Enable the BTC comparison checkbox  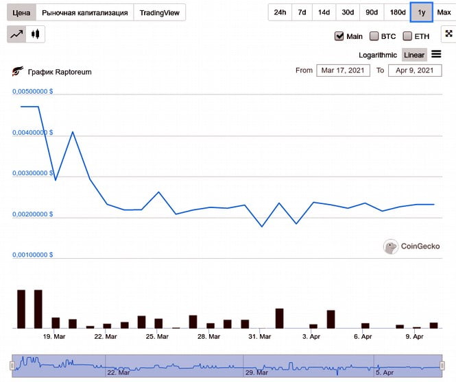tap(374, 36)
